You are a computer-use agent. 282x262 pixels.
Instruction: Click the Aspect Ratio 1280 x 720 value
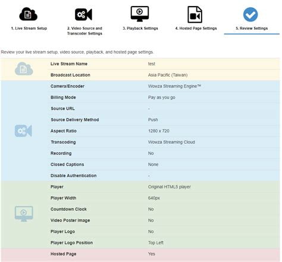159,131
